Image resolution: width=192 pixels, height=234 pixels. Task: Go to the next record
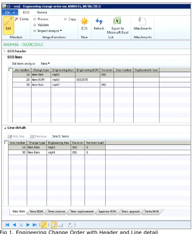coord(28,225)
